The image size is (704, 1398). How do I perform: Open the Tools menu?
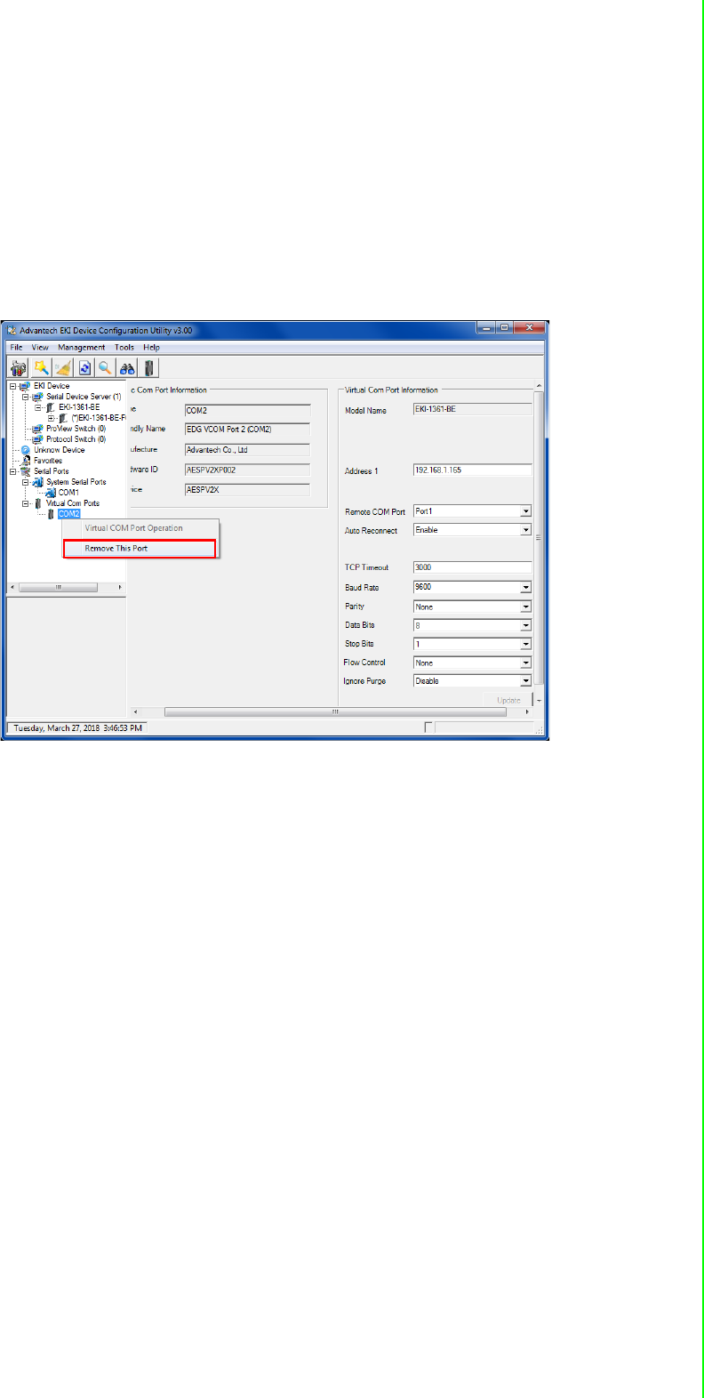coord(124,348)
